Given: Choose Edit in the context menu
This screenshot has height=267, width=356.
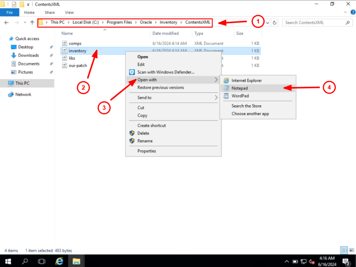Looking at the screenshot, I should 173,65.
